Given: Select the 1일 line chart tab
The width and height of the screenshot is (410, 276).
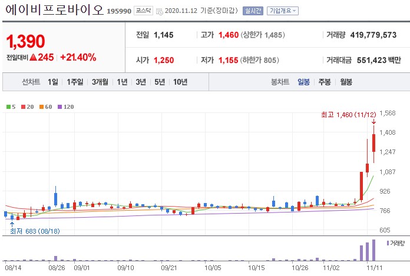Looking at the screenshot, I should click(53, 82).
